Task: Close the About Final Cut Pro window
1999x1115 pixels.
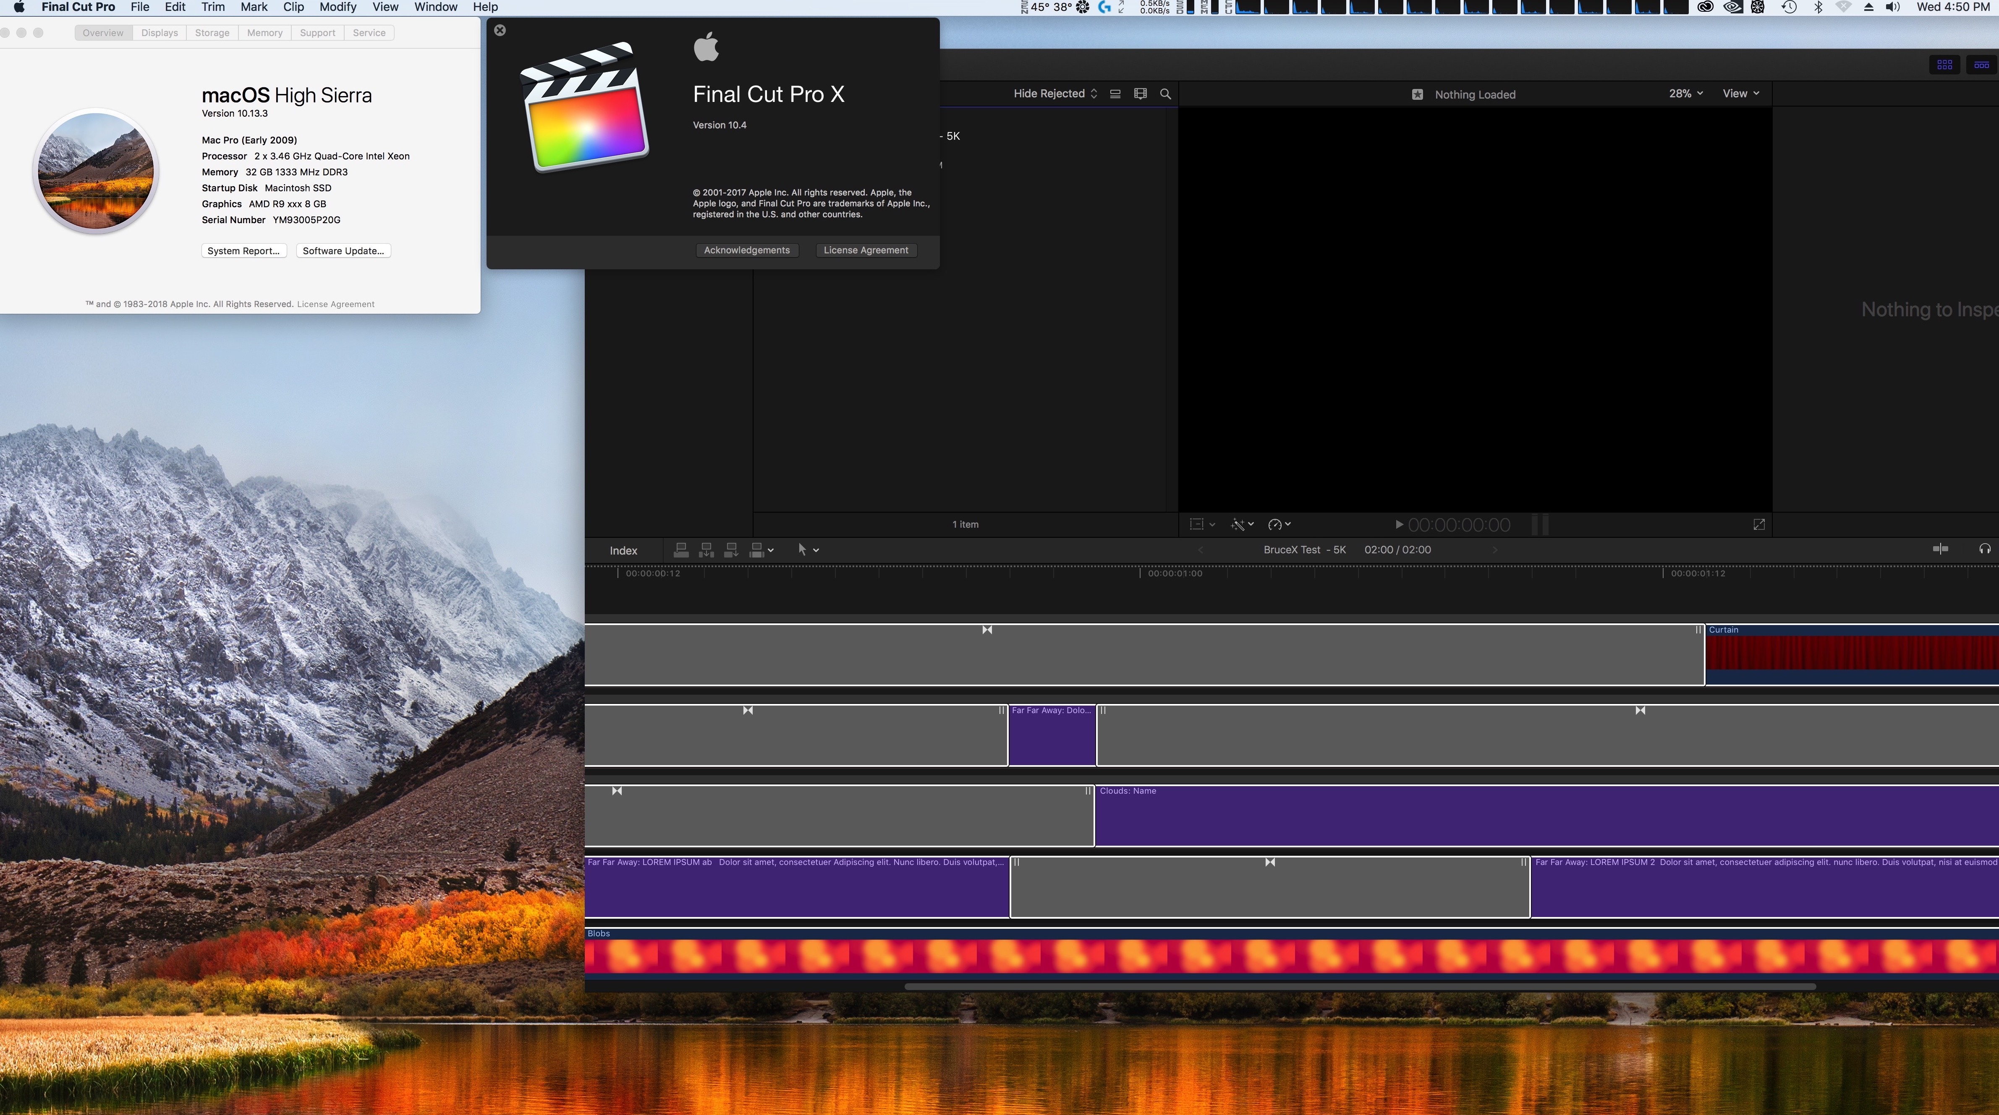Action: [500, 30]
